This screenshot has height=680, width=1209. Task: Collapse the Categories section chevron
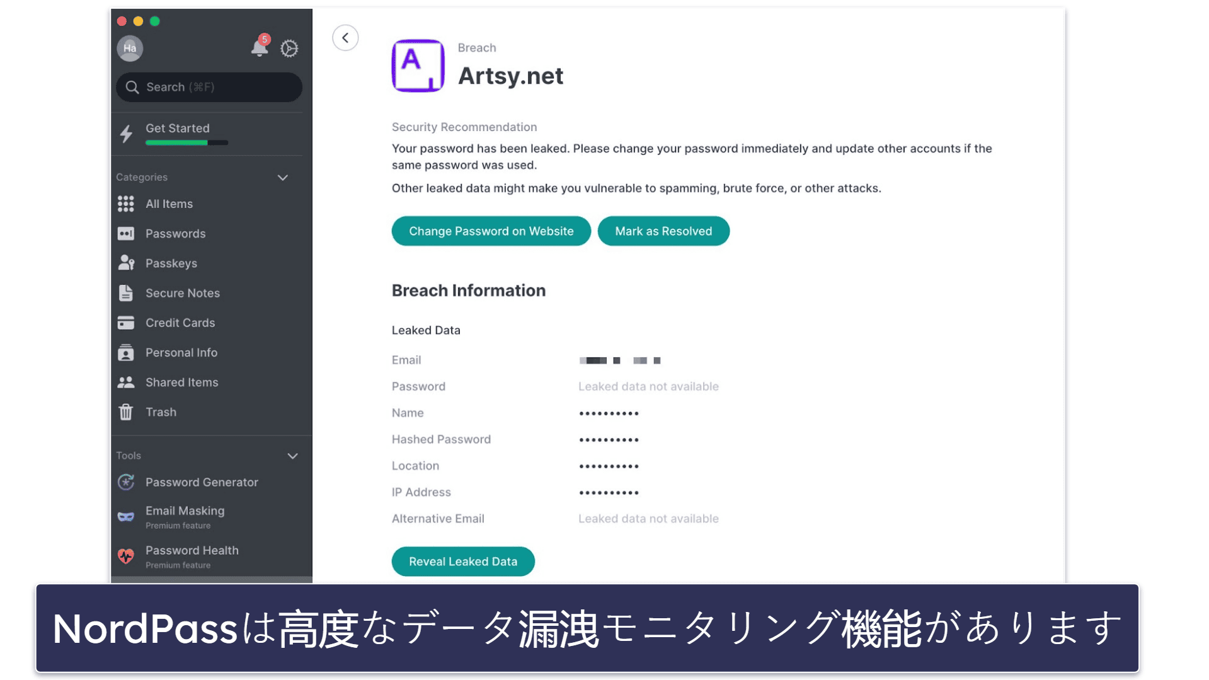pyautogui.click(x=283, y=178)
